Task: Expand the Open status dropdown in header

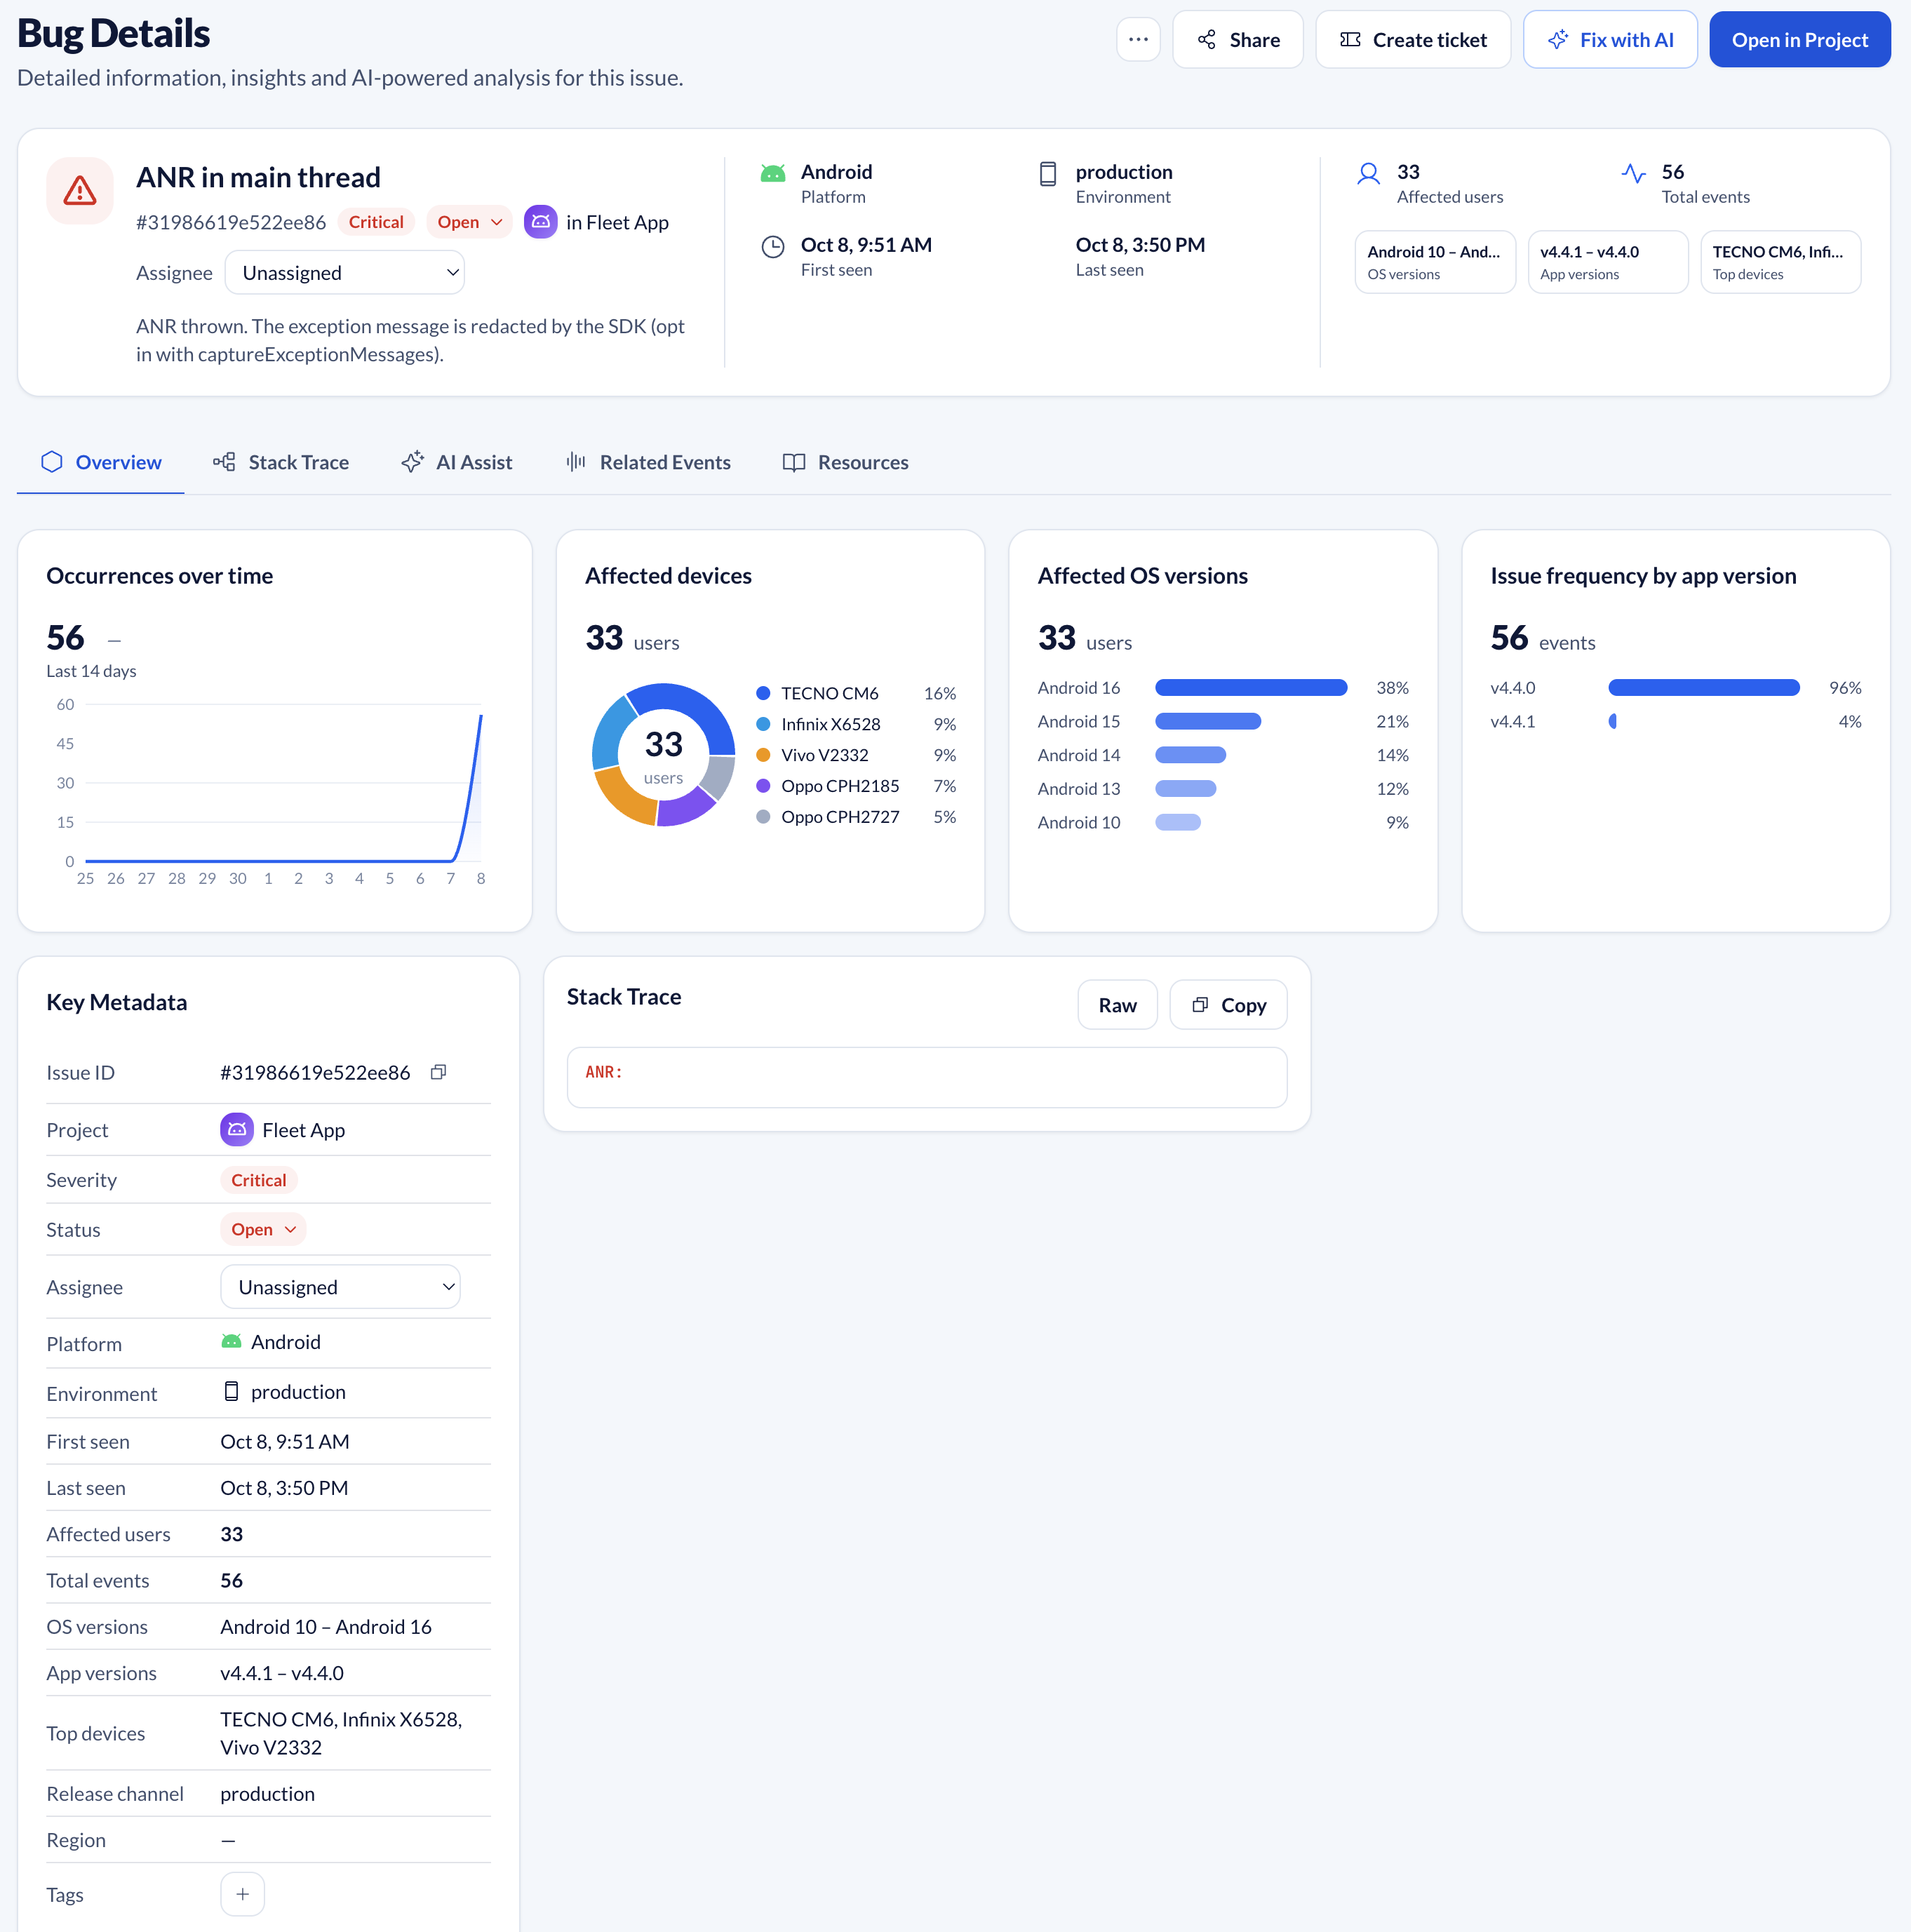Action: [469, 222]
